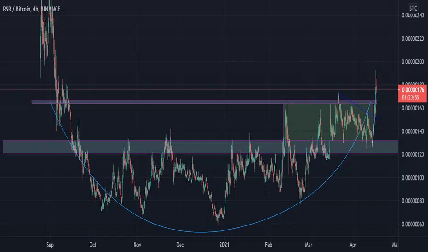The image size is (428, 252).
Task: Click the 0.00000200 price axis label
Action: [413, 62]
